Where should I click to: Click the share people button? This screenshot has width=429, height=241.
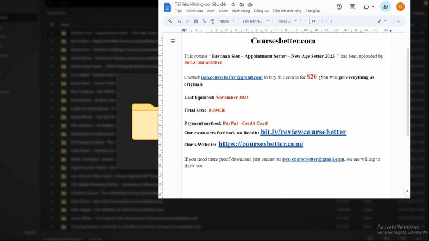pos(385,7)
